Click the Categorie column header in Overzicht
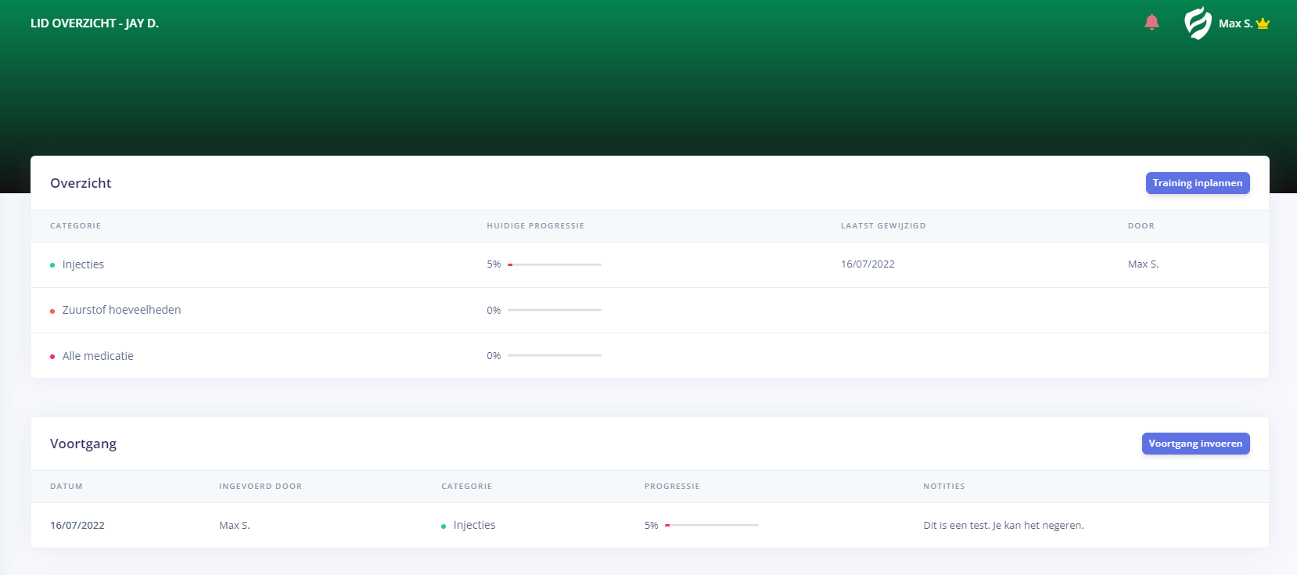Viewport: 1297px width, 575px height. 75,226
